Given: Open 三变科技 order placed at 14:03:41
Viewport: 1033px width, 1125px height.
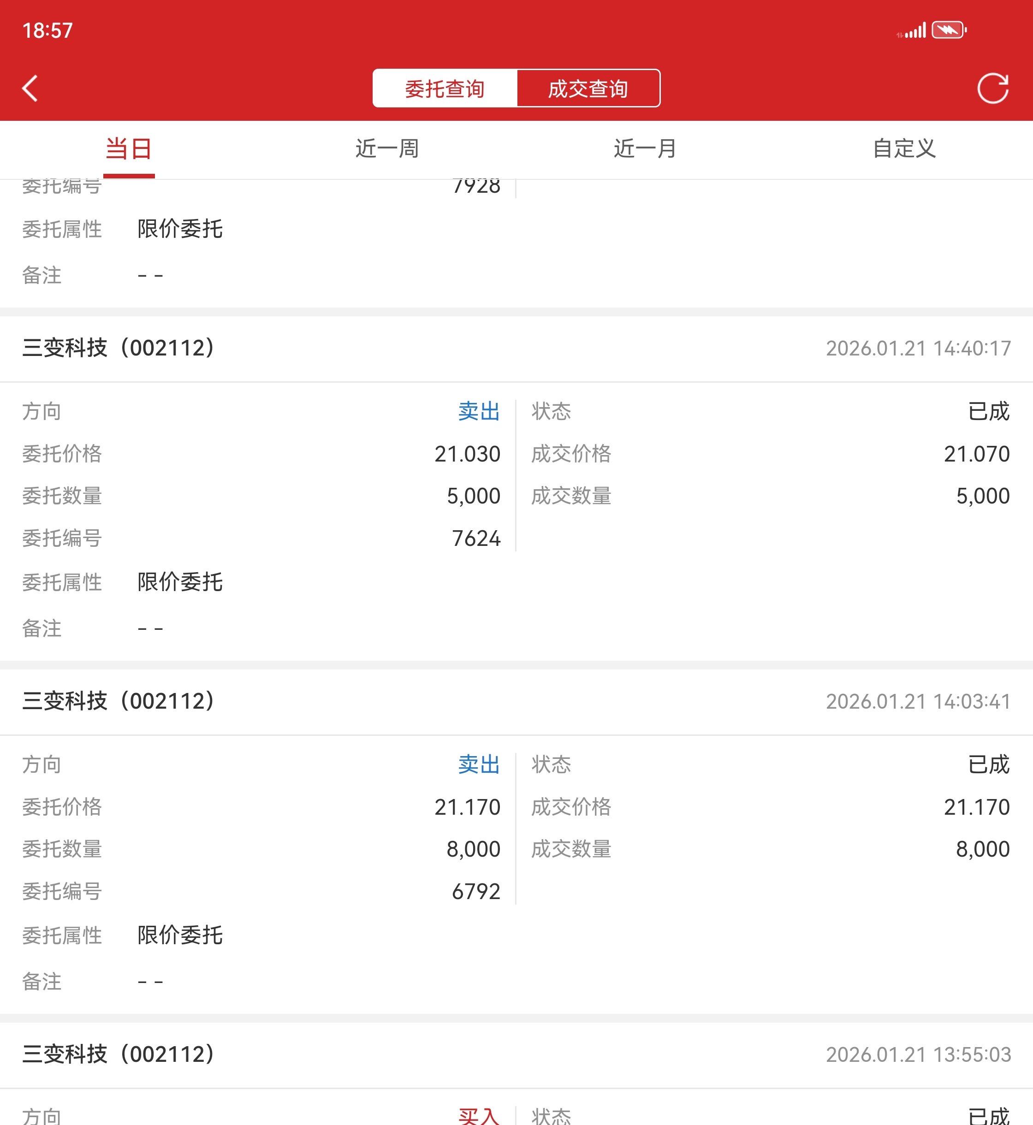Looking at the screenshot, I should click(x=118, y=701).
